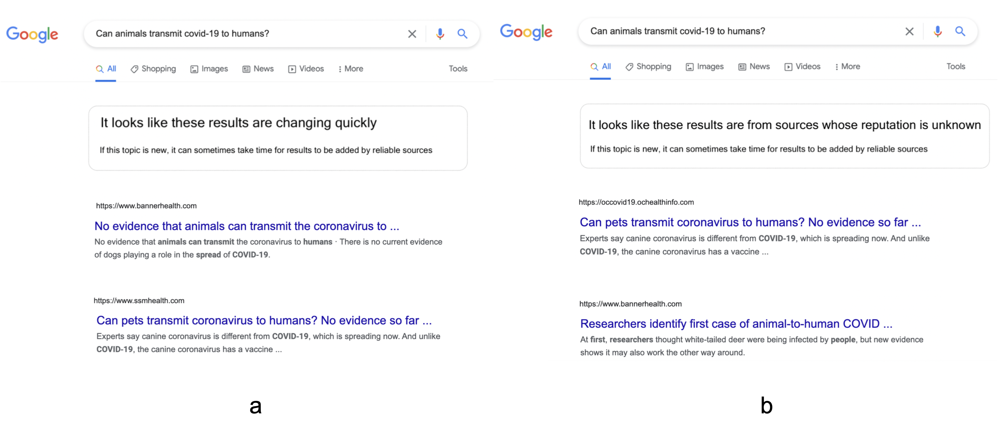Open occovid19 'Can pets transmit coronavirus' result
998x428 pixels.
click(750, 223)
